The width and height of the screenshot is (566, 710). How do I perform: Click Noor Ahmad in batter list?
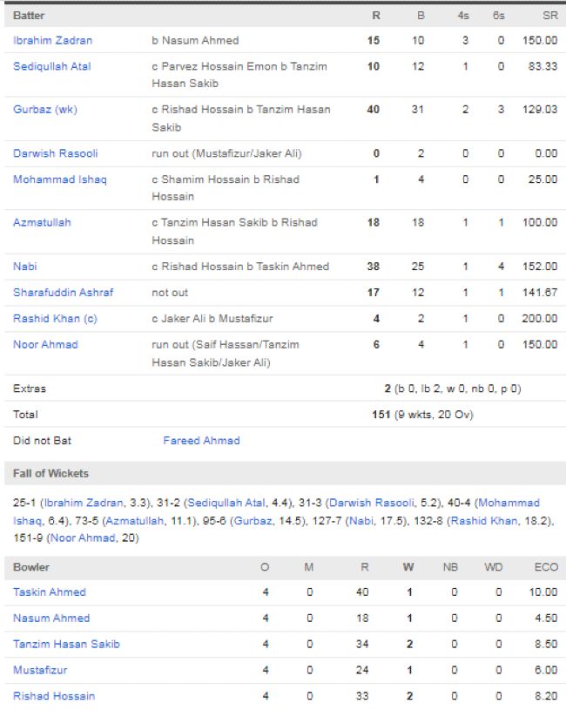click(45, 345)
